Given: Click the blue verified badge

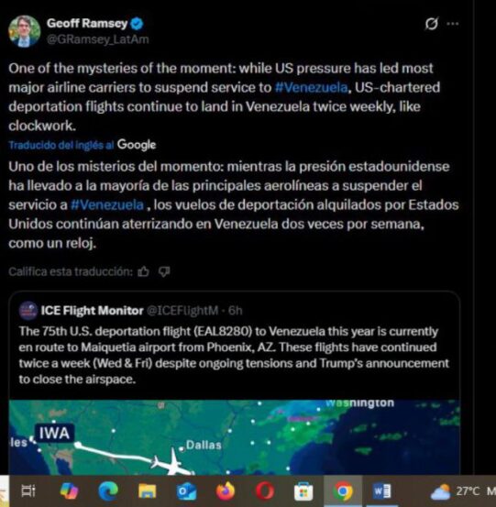Looking at the screenshot, I should coord(138,24).
